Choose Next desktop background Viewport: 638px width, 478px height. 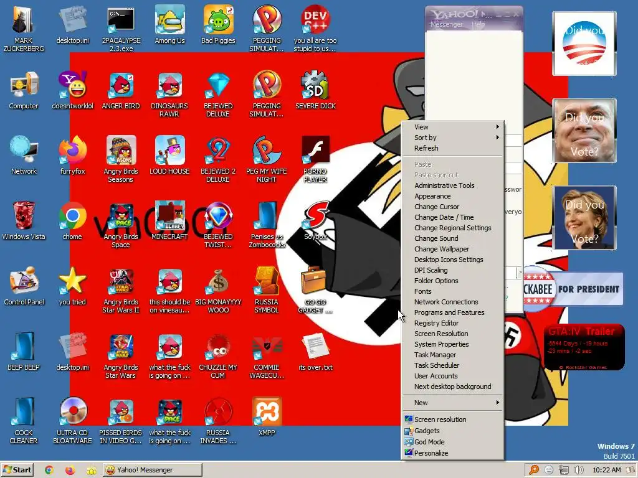pos(452,386)
